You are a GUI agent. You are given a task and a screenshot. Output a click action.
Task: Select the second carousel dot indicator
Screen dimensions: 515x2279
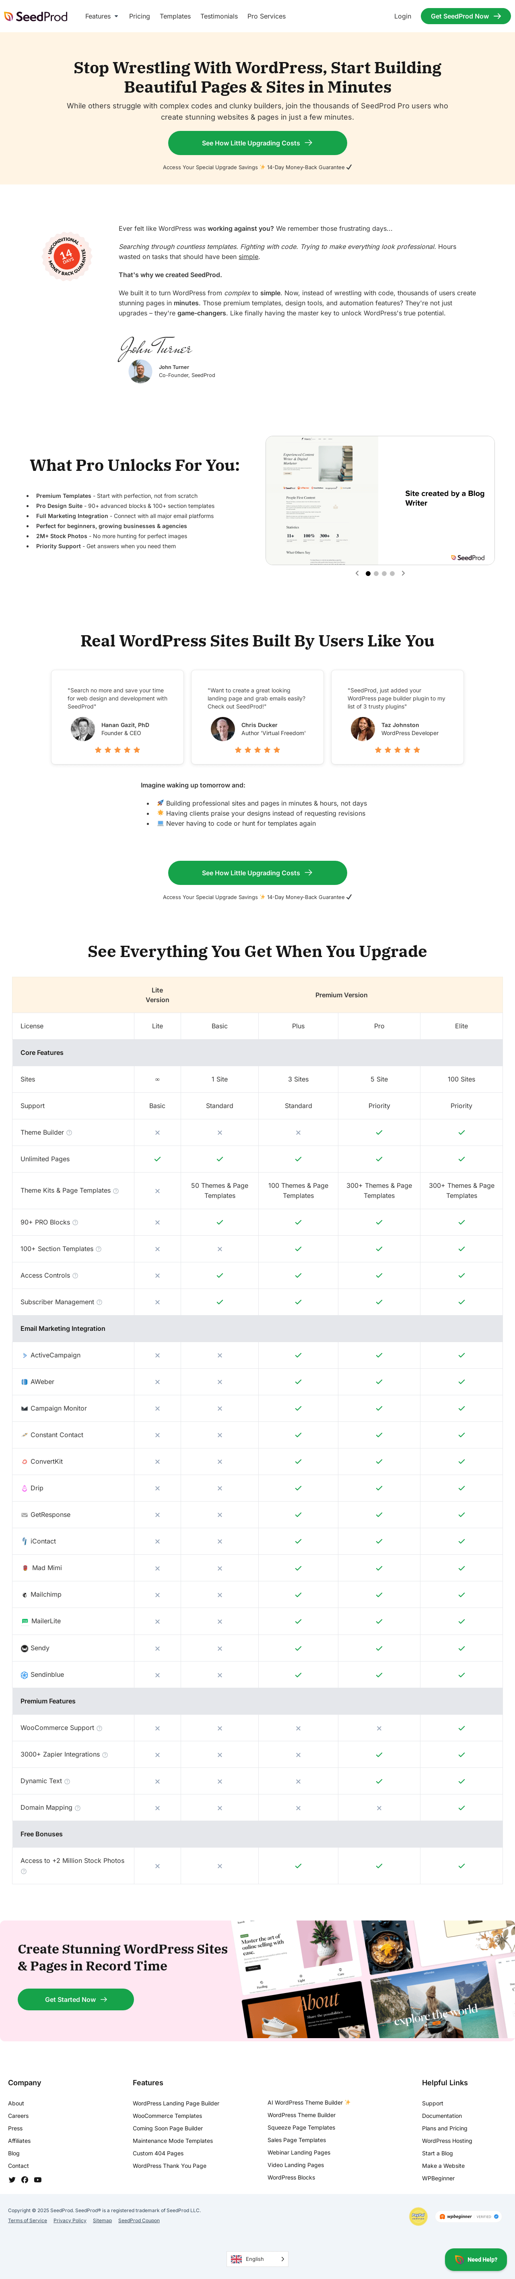[376, 573]
